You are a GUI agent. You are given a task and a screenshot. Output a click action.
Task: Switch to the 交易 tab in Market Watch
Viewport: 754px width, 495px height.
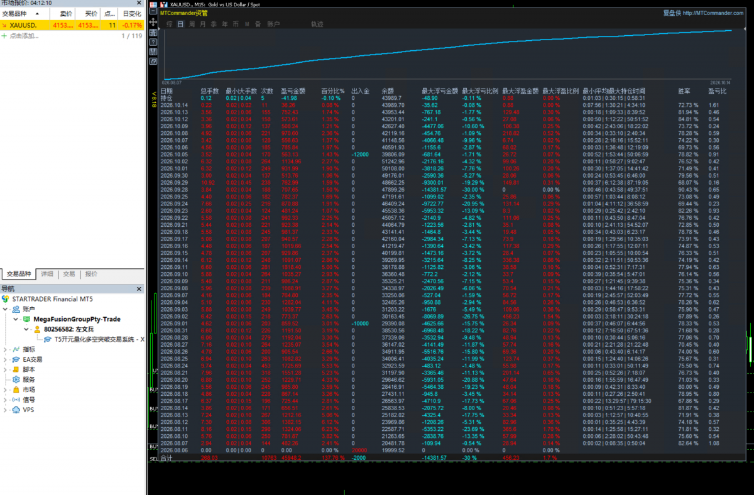tap(68, 274)
